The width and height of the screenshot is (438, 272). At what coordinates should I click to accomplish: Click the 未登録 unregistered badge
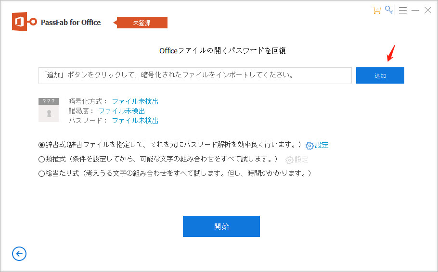(142, 23)
